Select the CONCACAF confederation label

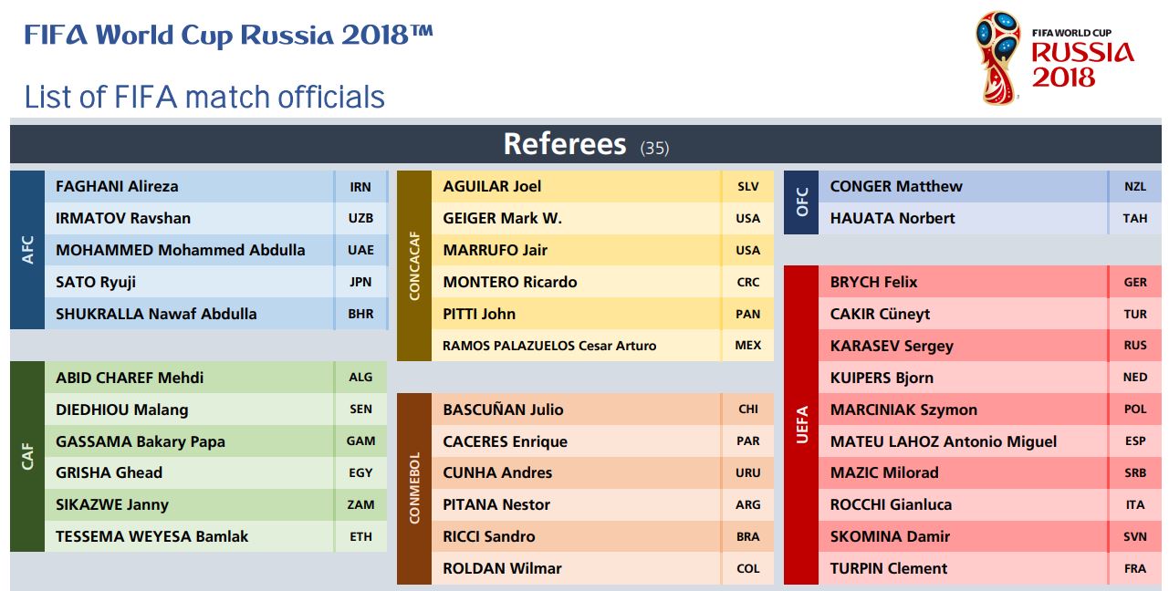pos(414,265)
